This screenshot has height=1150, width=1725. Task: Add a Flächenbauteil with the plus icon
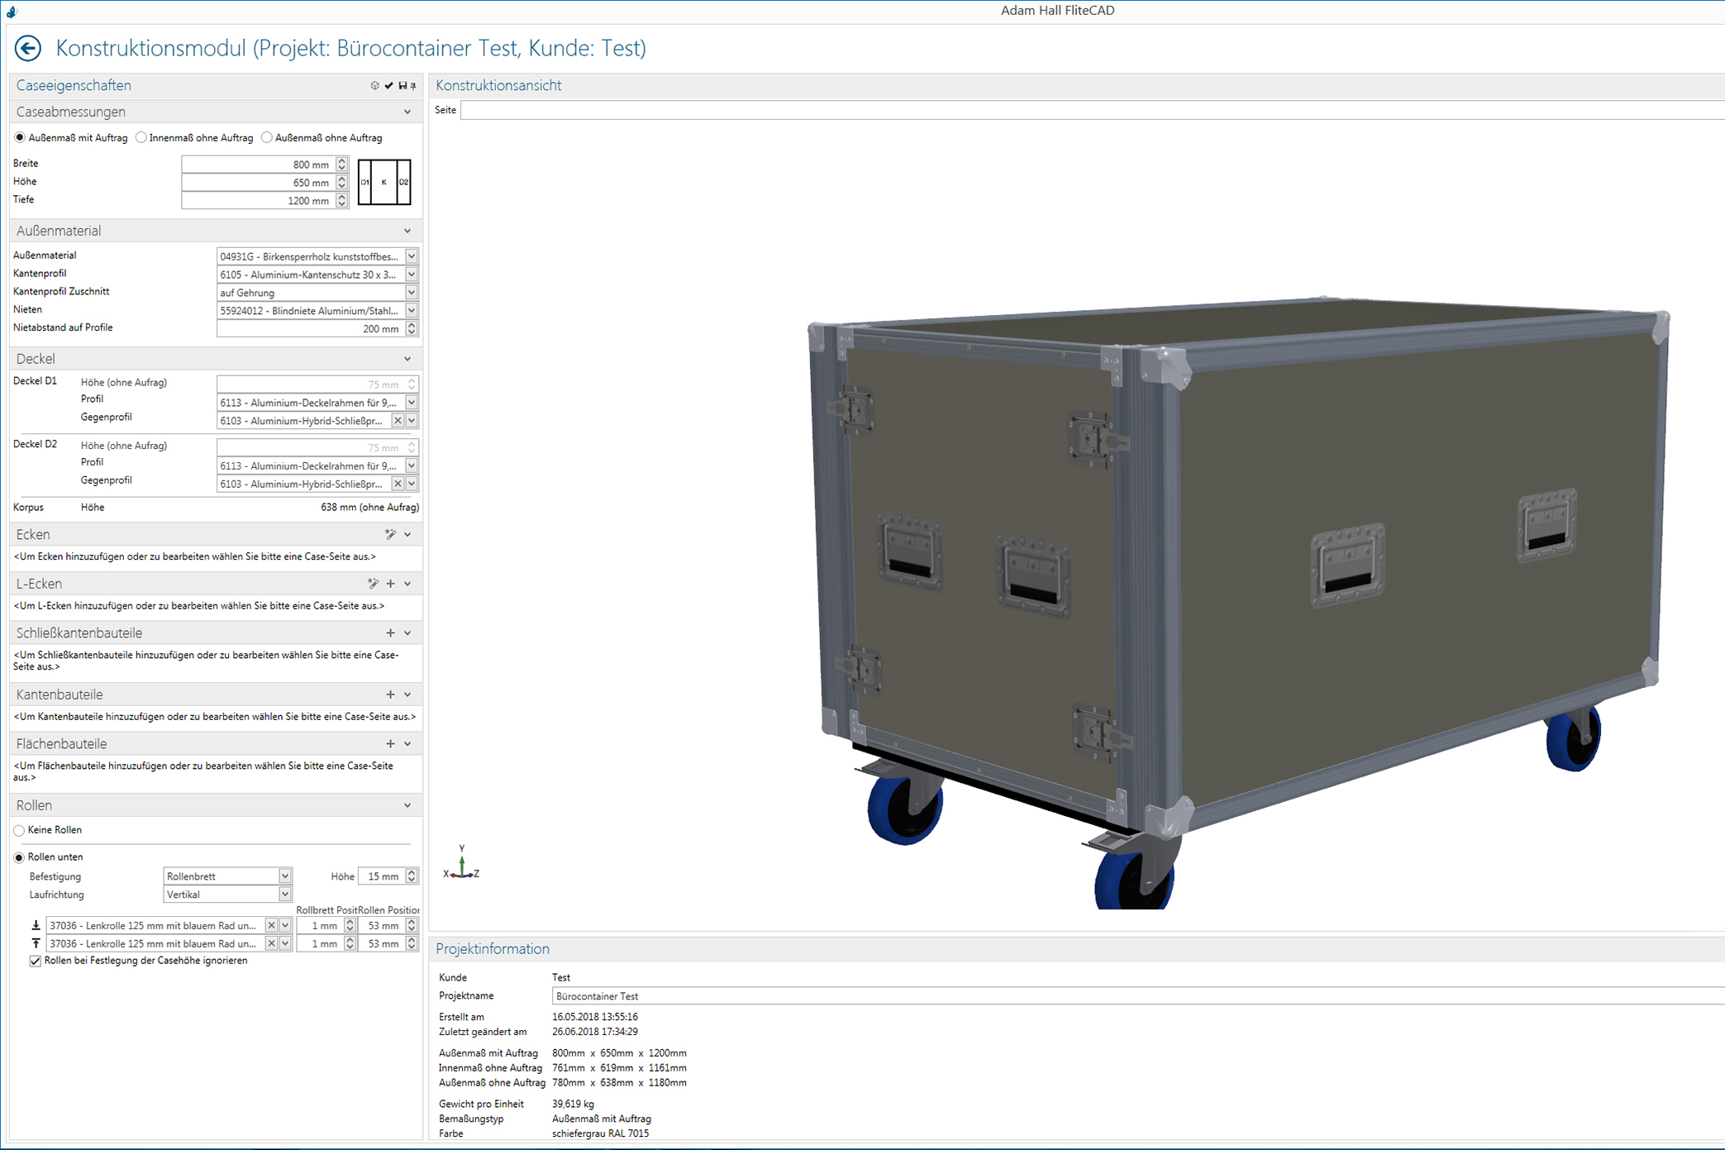391,744
